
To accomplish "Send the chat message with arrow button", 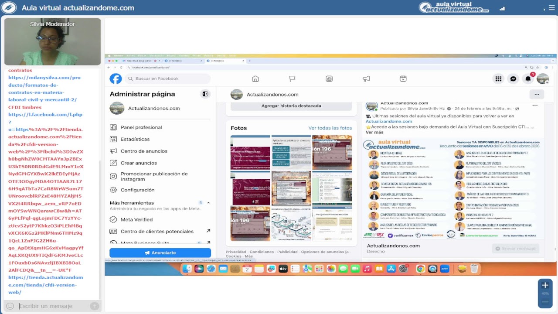I will pyautogui.click(x=94, y=306).
